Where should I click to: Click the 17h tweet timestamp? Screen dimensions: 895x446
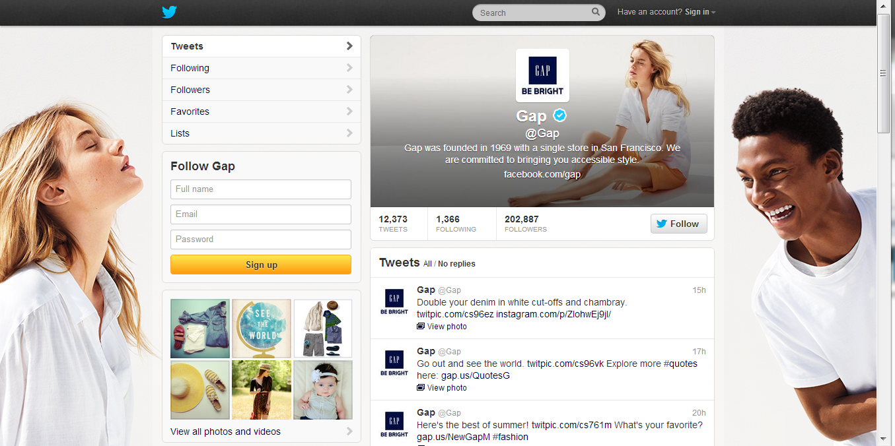point(699,352)
